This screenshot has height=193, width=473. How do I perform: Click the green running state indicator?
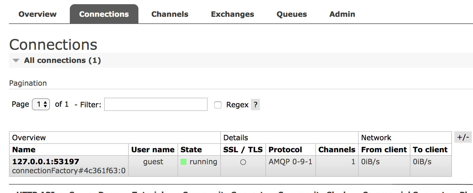point(184,162)
